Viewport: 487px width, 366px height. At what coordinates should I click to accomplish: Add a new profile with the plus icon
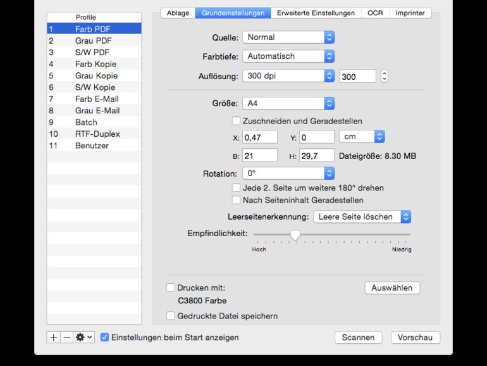(53, 338)
